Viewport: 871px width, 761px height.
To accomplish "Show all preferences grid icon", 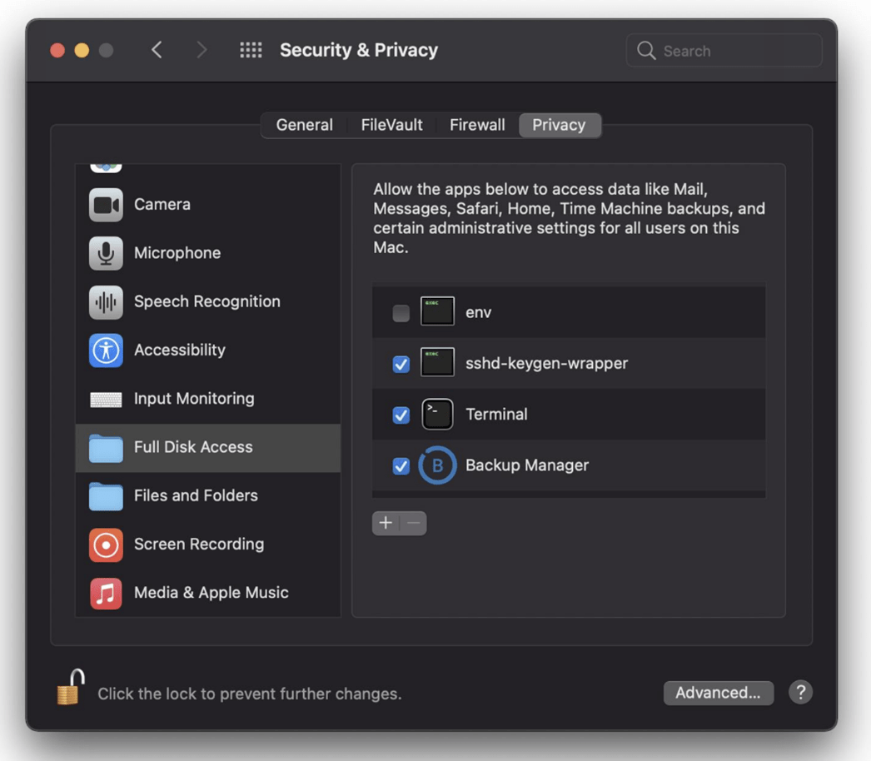I will tap(251, 51).
